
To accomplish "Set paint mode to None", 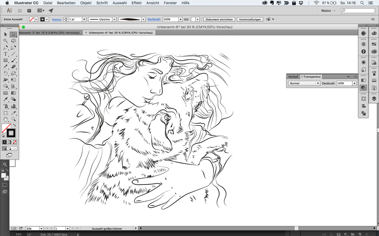I will click(15, 142).
